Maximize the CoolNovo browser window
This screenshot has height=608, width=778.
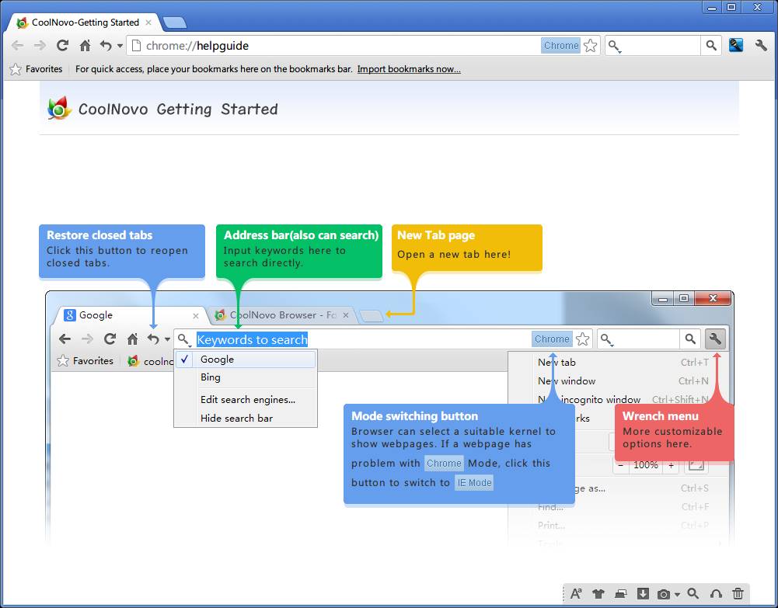[731, 7]
